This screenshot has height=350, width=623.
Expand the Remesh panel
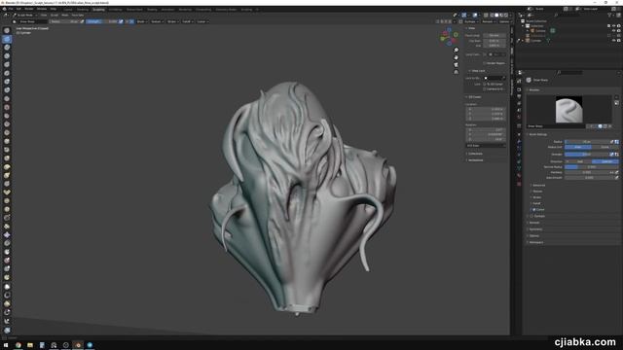(534, 223)
